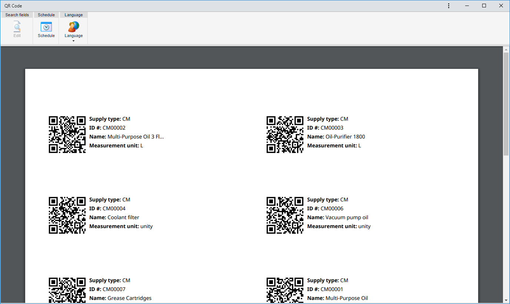This screenshot has height=304, width=510.
Task: Click the QR code for CM00007
Action: [67, 290]
